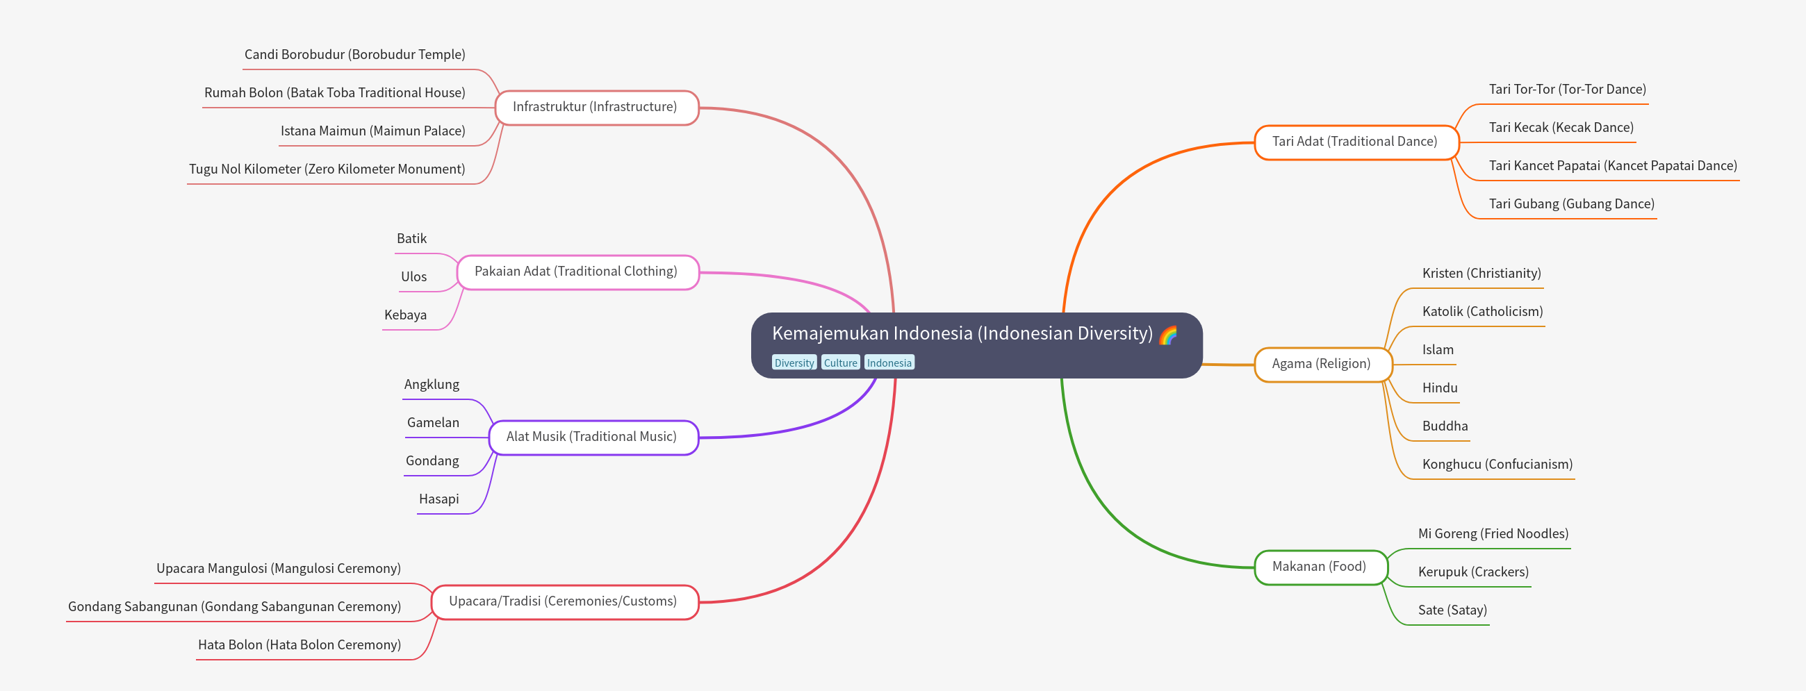Select the Makanan (Food) node
Screen dimensions: 1806x691
tap(1320, 567)
